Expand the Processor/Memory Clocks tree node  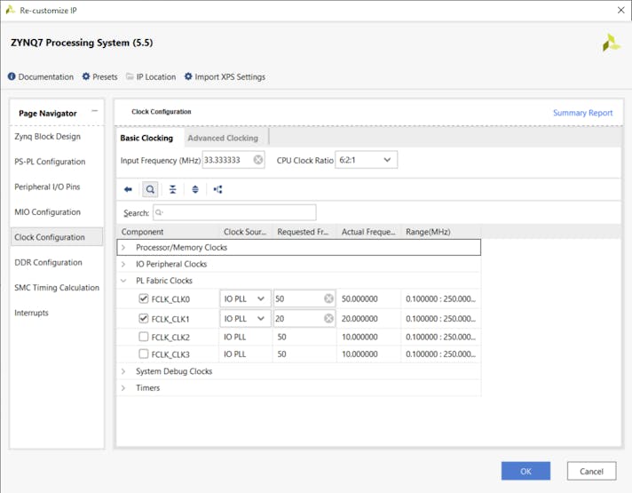coord(123,248)
